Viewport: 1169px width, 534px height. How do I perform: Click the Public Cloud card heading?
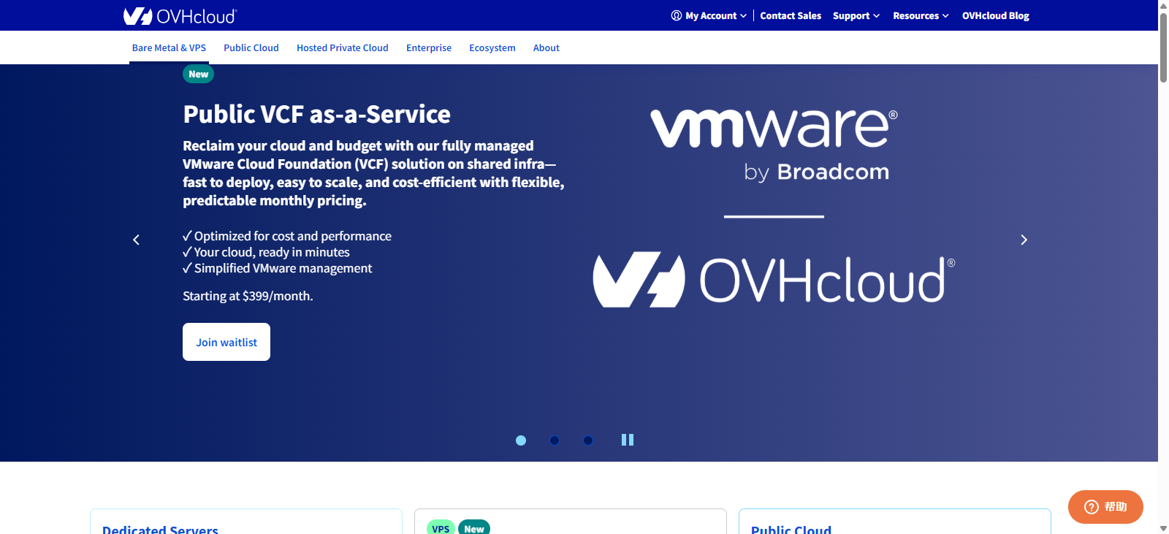pyautogui.click(x=791, y=529)
